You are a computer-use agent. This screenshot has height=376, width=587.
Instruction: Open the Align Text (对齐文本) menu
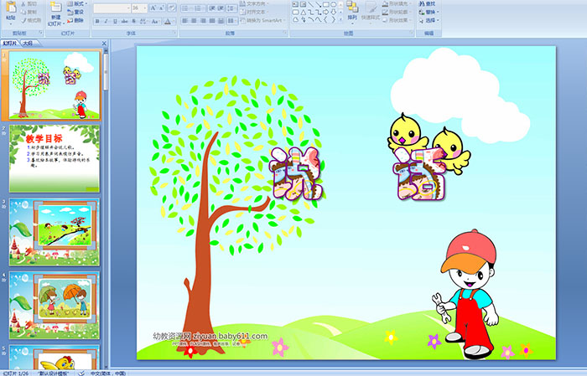coord(255,12)
